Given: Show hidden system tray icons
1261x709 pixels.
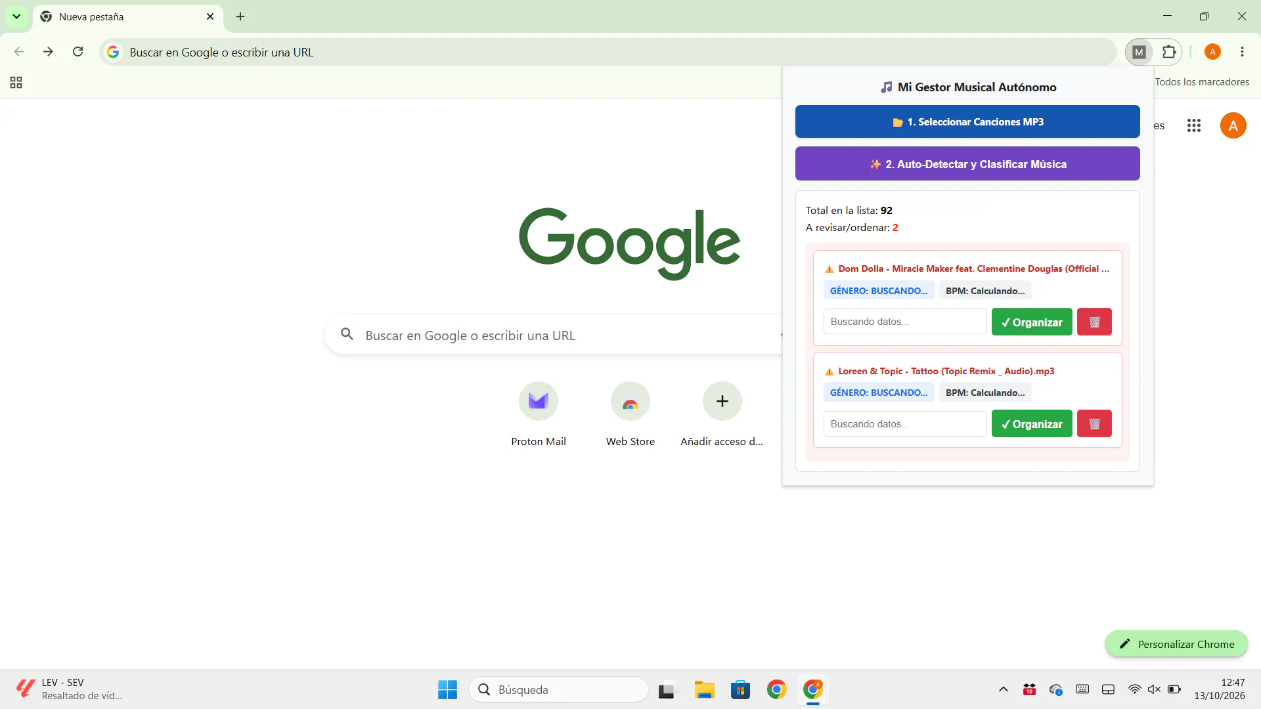Looking at the screenshot, I should click(1003, 689).
